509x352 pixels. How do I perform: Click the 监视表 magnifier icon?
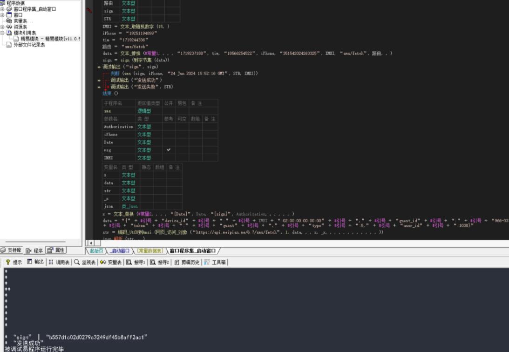[77, 262]
